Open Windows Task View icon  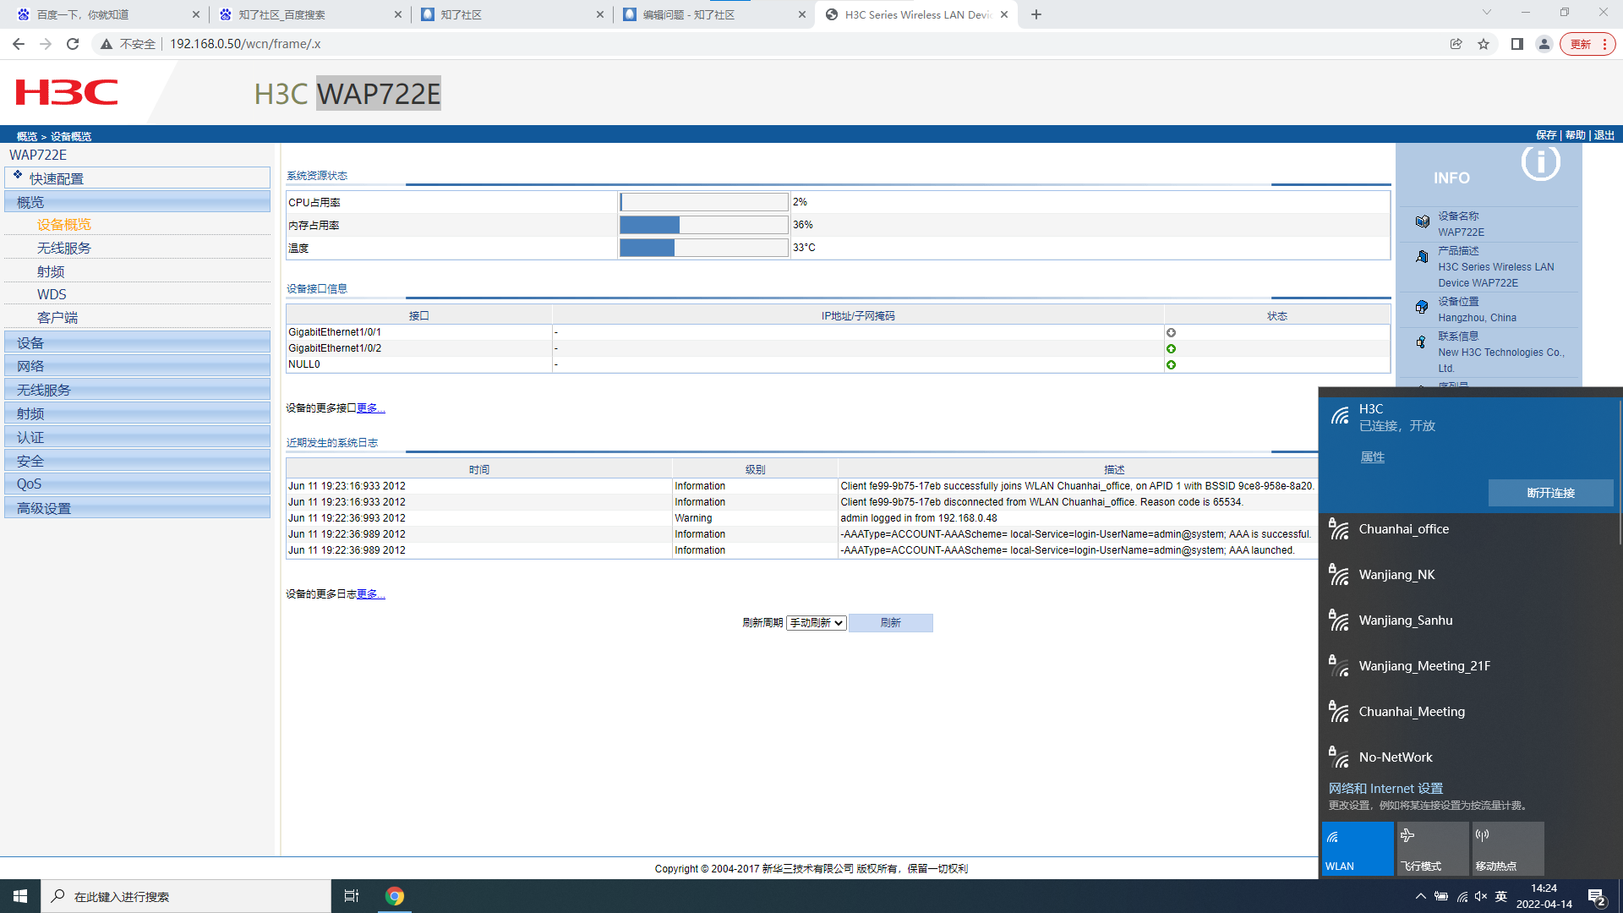352,896
